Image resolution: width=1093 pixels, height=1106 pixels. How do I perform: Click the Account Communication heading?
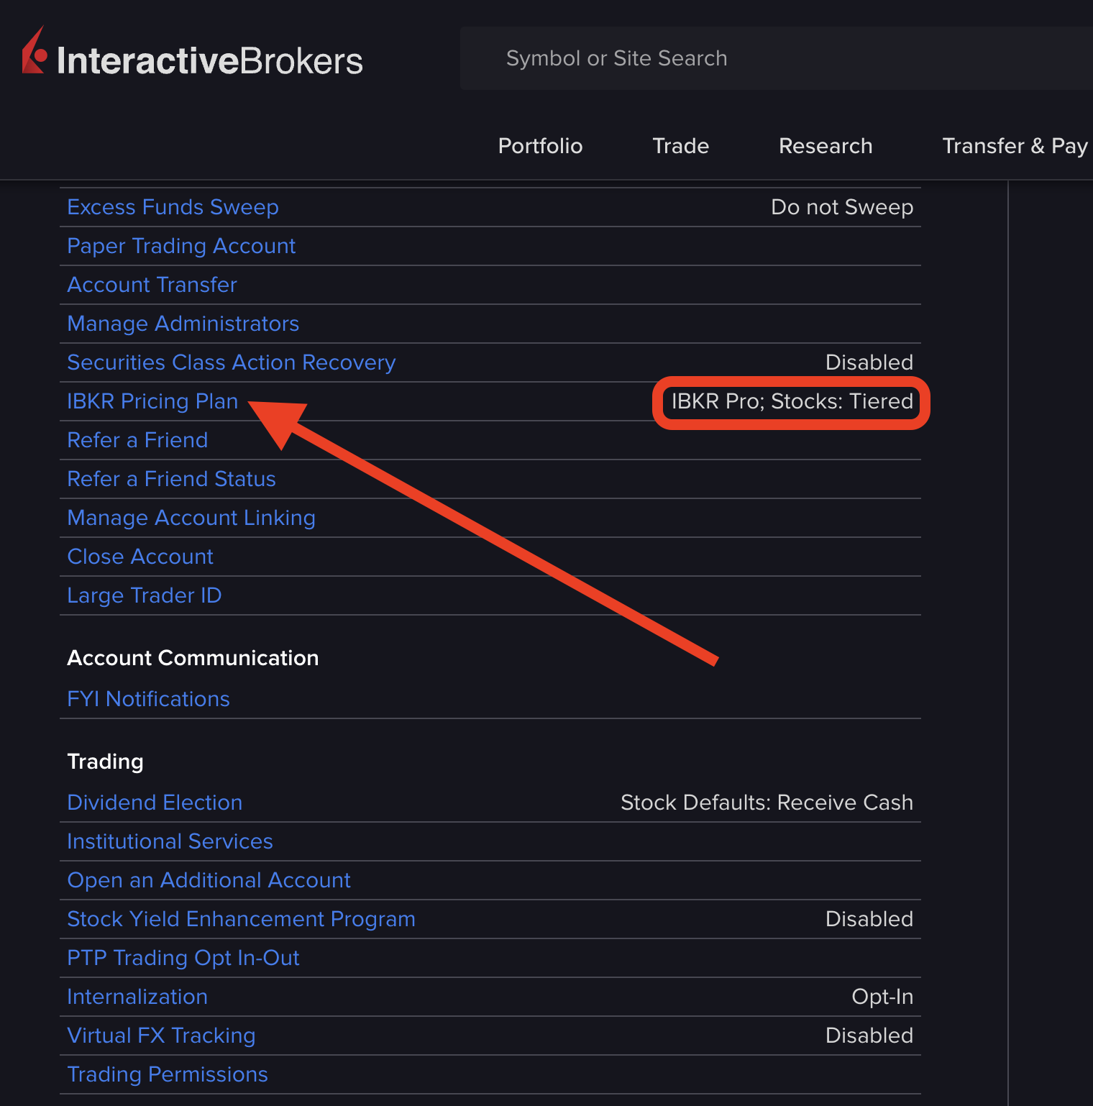coord(193,658)
